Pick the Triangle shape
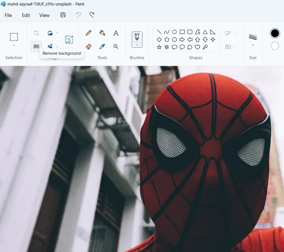284x252 pixels. 205,32
